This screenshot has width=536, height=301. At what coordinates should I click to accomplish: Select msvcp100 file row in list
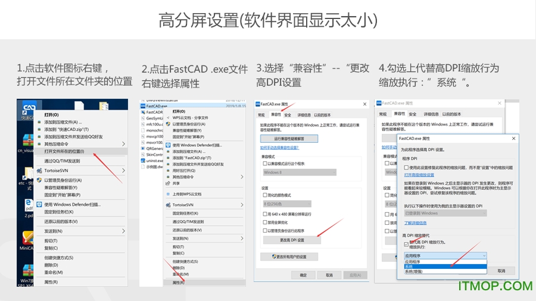pos(152,136)
